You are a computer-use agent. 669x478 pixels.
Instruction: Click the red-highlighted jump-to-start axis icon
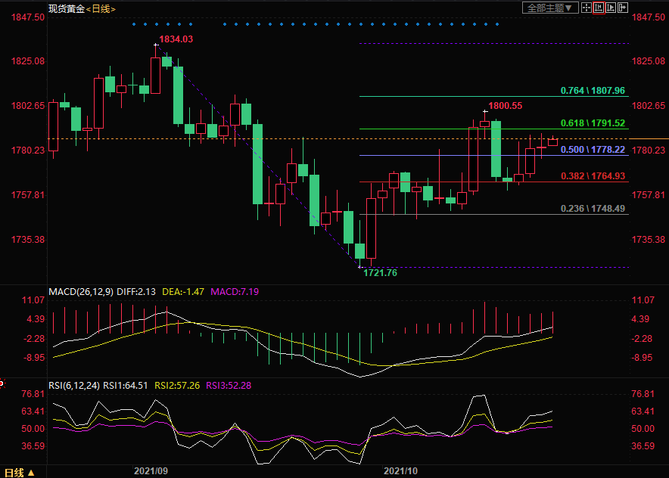pos(599,8)
